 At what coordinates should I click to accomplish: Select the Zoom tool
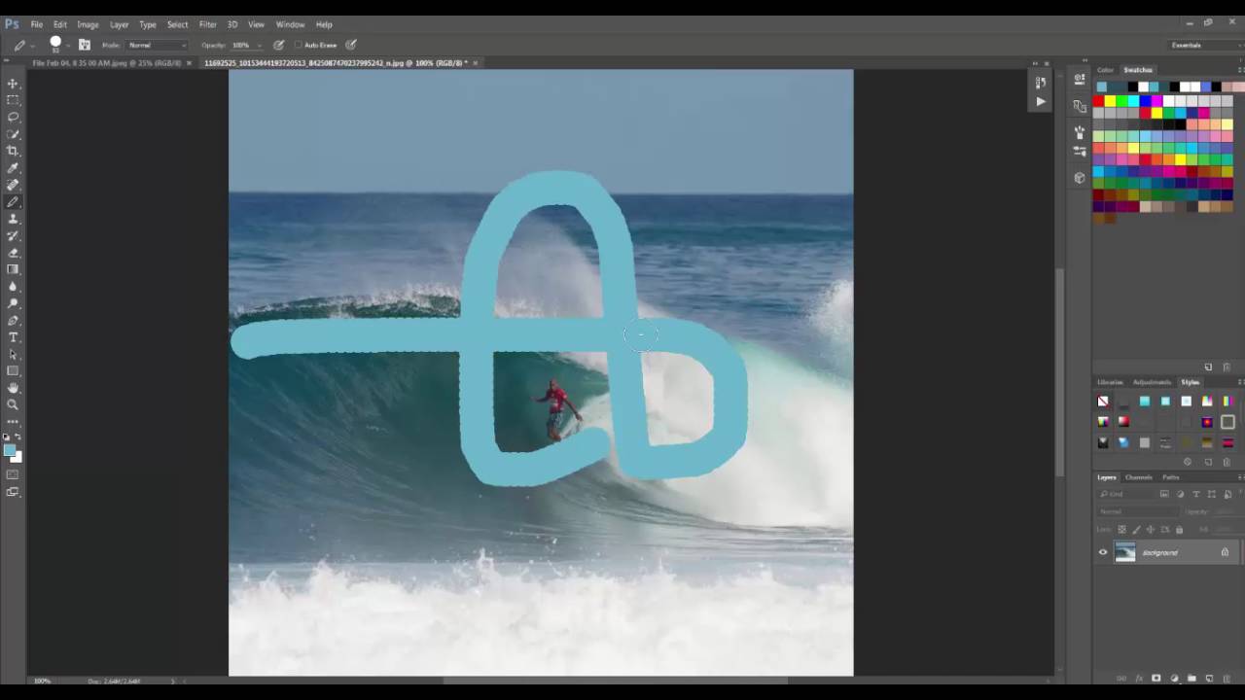(13, 404)
